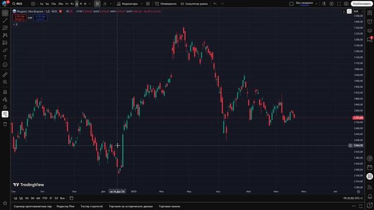Screen dimensions: 374x210
Task: Select the Н weekly timeframe
Action: coord(81,4)
